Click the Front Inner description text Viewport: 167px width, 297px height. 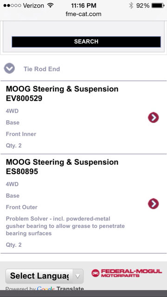[21, 134]
